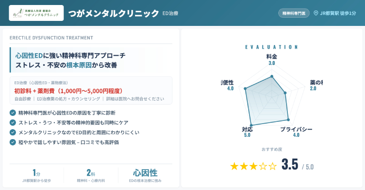Image resolution: width=365 pixels, height=190 pixels.
Task: Click the fifth empty rating star
Action: [273, 166]
